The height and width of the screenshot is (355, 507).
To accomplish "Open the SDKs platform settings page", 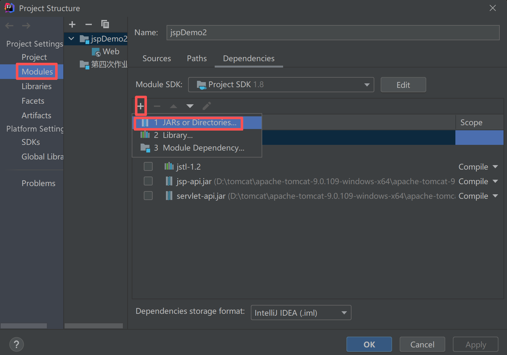I will coord(31,142).
